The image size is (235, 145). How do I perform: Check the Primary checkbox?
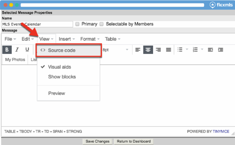[78, 24]
